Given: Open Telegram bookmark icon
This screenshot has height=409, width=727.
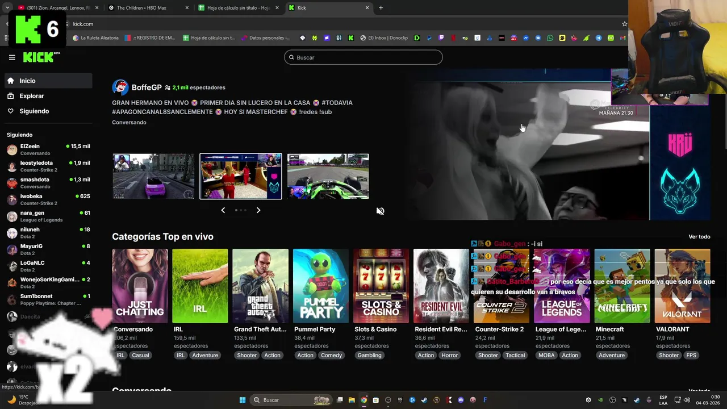Looking at the screenshot, I should click(599, 38).
